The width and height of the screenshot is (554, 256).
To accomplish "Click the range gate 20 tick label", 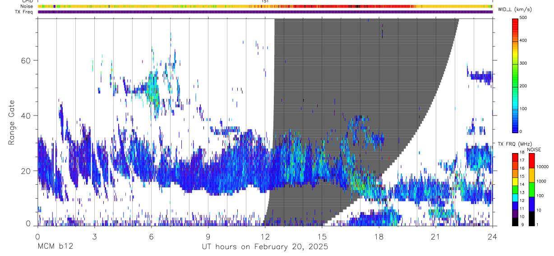I will pyautogui.click(x=27, y=171).
